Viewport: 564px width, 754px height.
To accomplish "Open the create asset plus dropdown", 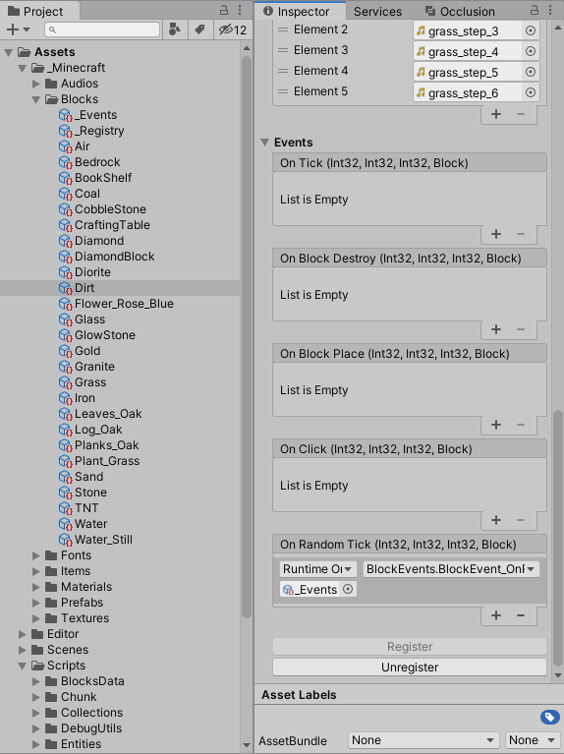I will click(19, 29).
